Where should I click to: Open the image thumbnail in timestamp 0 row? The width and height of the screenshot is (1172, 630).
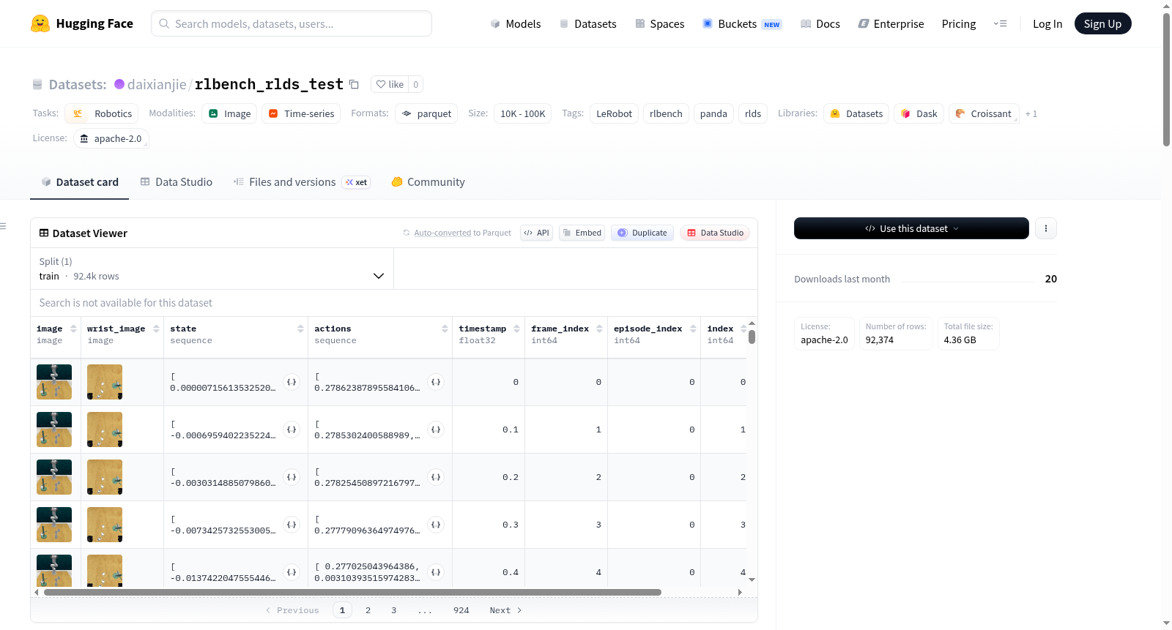pyautogui.click(x=54, y=382)
